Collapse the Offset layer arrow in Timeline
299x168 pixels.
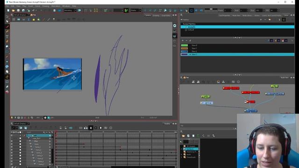pyautogui.click(x=30, y=141)
